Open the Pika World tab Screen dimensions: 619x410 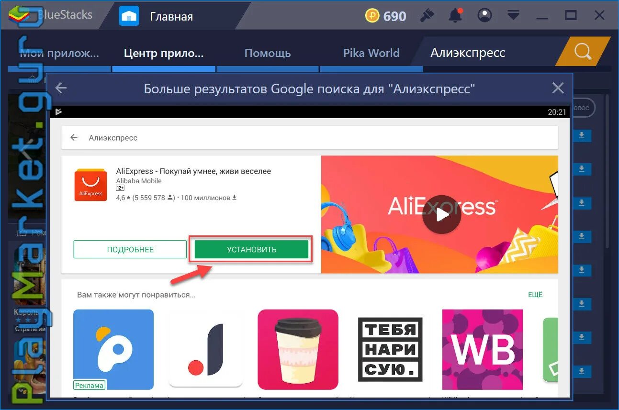coord(371,53)
